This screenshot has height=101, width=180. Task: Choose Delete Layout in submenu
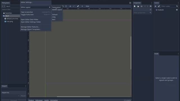57,10
